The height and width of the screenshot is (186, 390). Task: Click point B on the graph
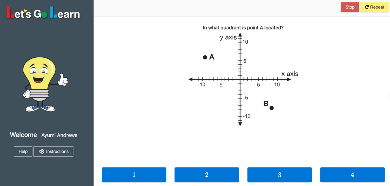272,108
